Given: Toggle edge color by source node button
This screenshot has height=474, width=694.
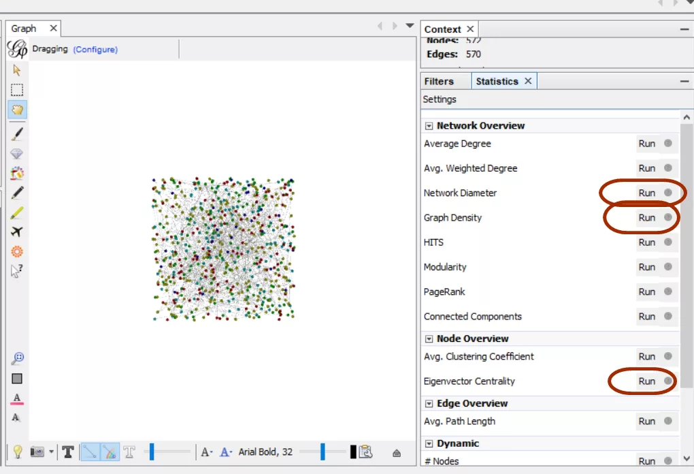Looking at the screenshot, I should coord(110,452).
